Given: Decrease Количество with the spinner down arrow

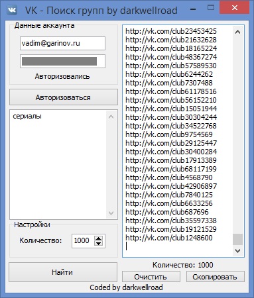Looking at the screenshot, I should click(x=98, y=243).
